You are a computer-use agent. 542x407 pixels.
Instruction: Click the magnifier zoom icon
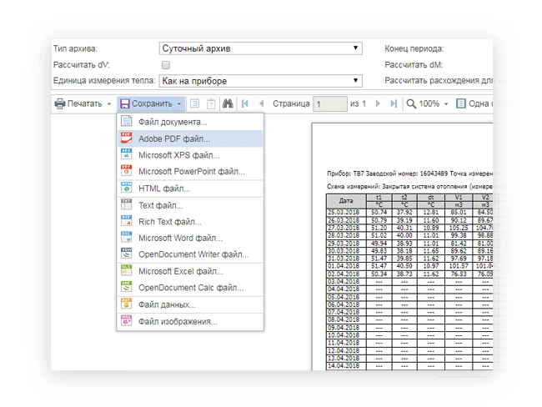(411, 103)
